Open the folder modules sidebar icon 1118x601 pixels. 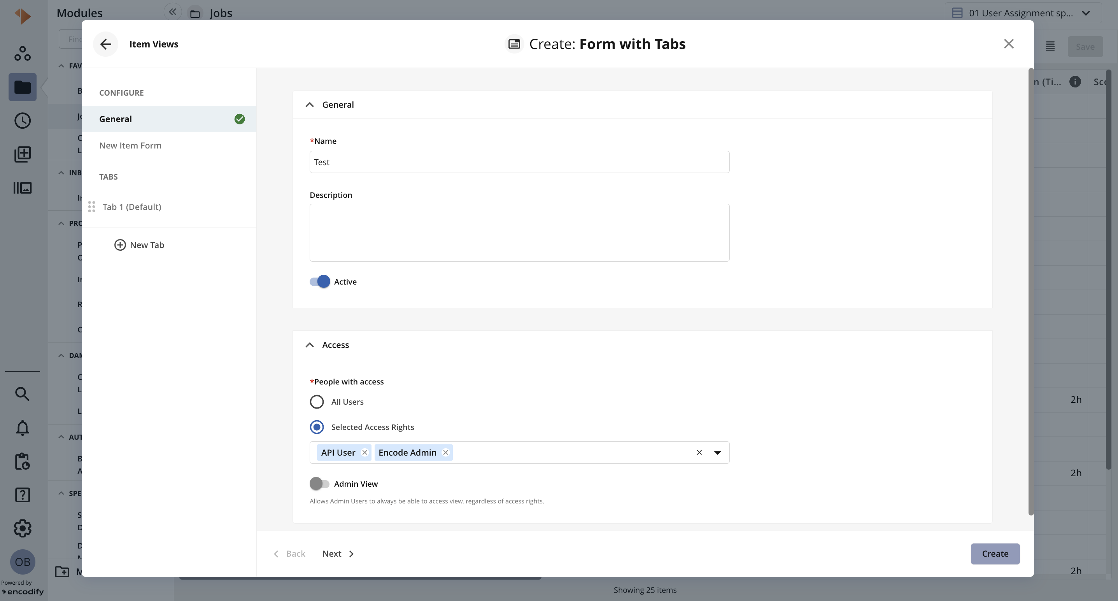[22, 87]
